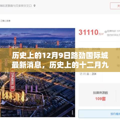The width and height of the screenshot is (120, 120).
Task: Click the golden banner headline 历史上的12月9日
Action: 41,56
